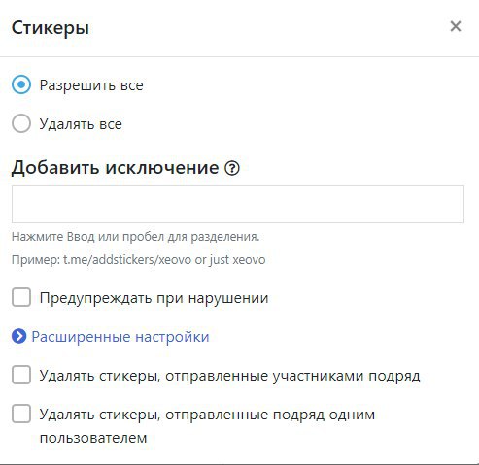479x465 pixels.
Task: Click the Добавить исключение heading
Action: point(116,168)
